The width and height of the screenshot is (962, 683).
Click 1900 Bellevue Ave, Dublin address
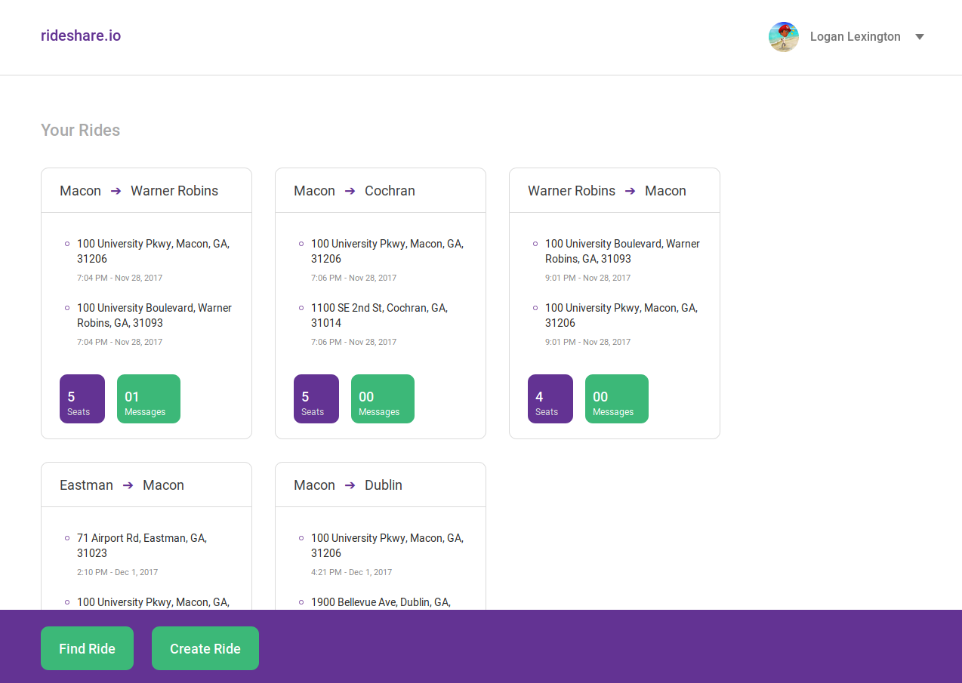tap(381, 602)
